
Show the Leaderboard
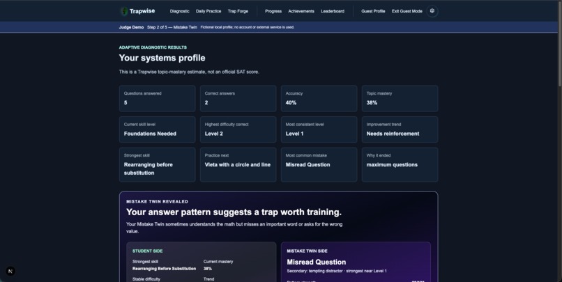pyautogui.click(x=333, y=11)
